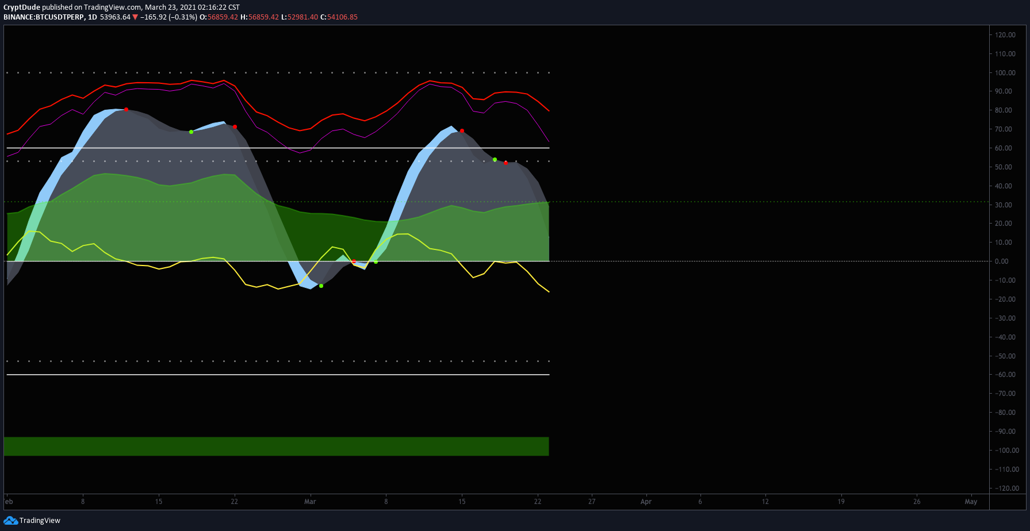Click the green dot near the 53 dotted line
The image size is (1030, 531).
(495, 160)
